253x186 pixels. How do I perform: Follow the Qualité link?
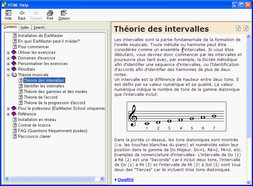(x=126, y=179)
